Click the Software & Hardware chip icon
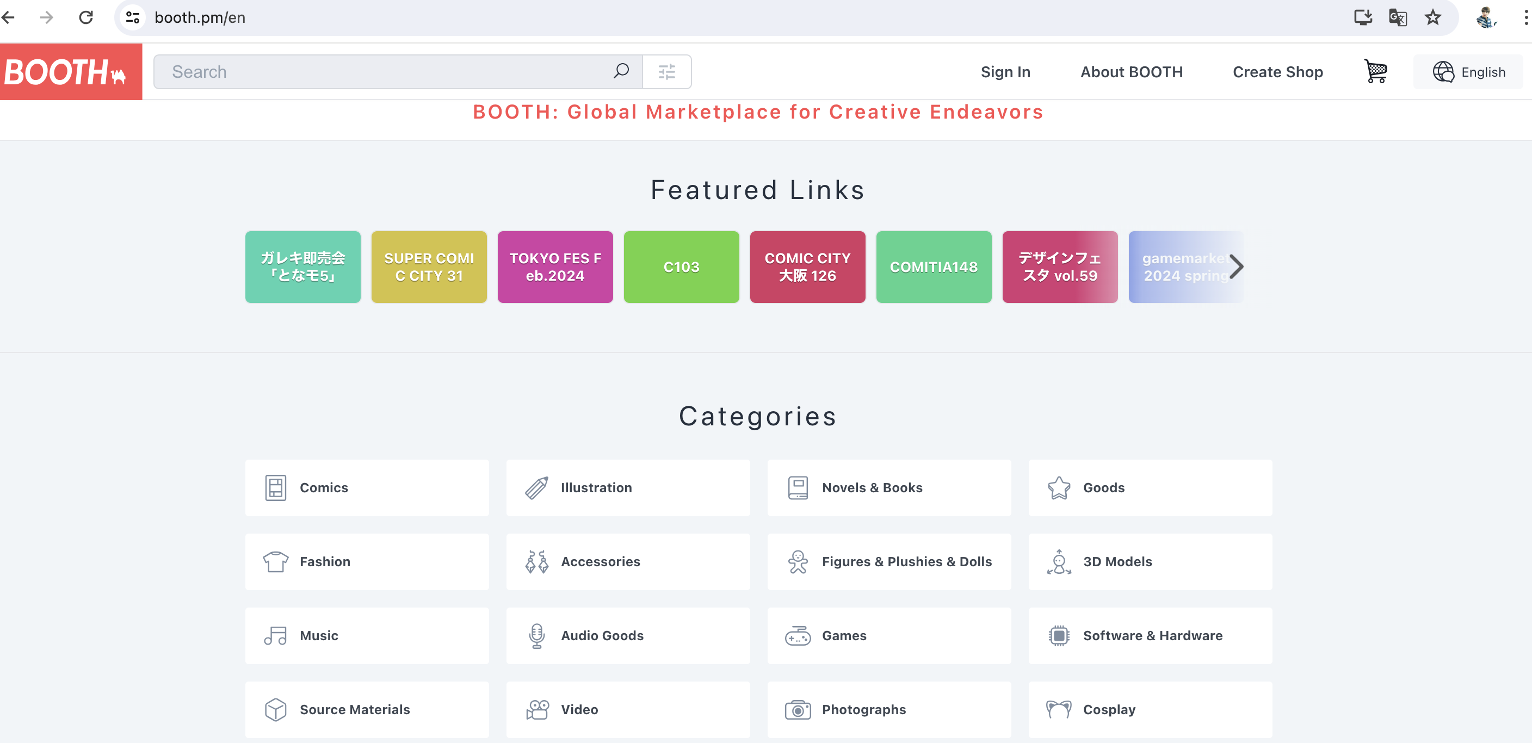Image resolution: width=1532 pixels, height=743 pixels. coord(1059,635)
